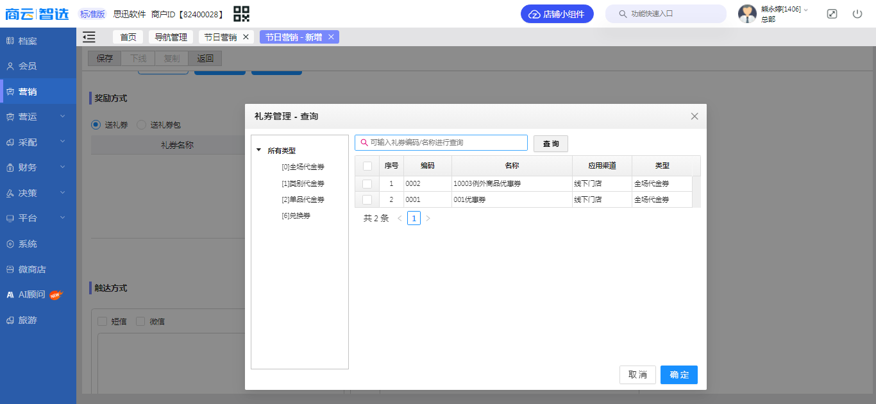Screen dimensions: 876x404
Task: Open the 档案 sidebar module
Action: coord(38,41)
